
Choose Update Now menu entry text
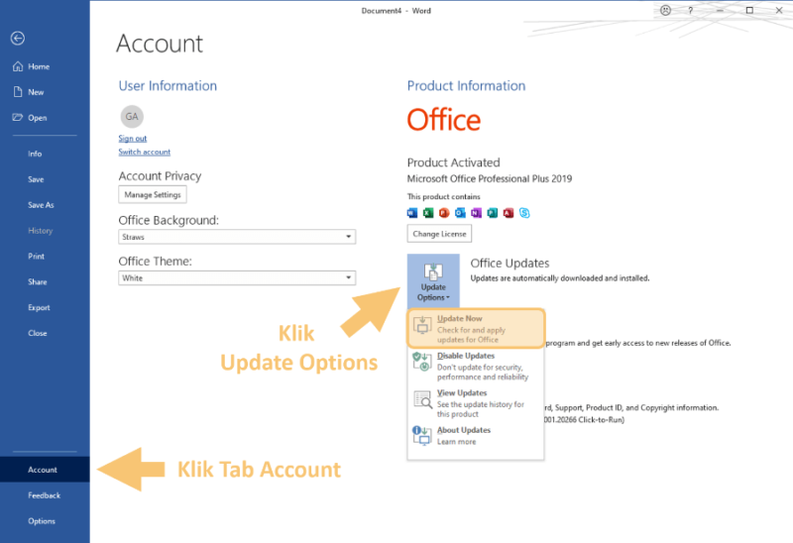coord(460,318)
